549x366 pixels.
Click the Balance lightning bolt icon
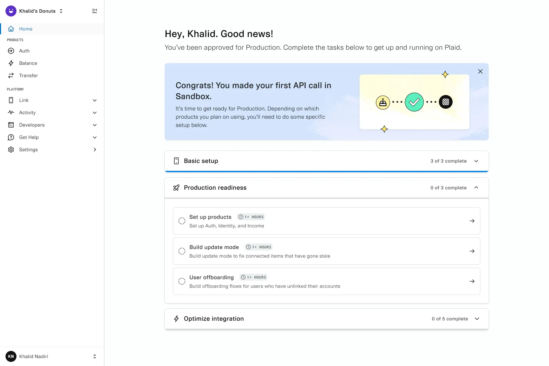pyautogui.click(x=11, y=63)
